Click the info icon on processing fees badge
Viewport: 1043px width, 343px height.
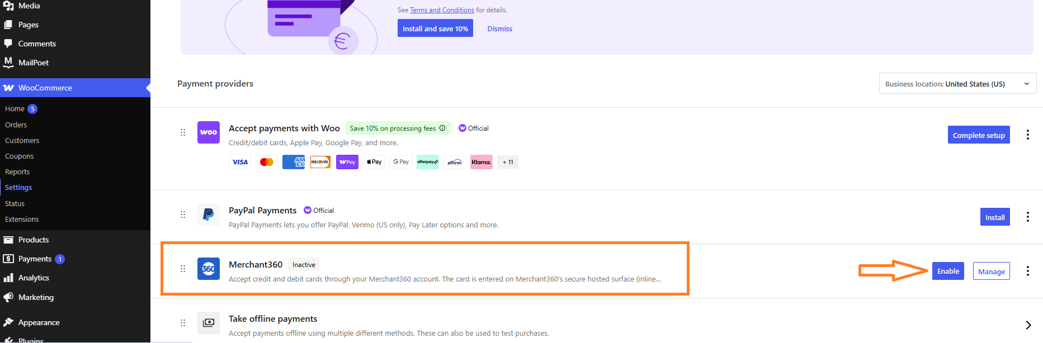[x=442, y=128]
